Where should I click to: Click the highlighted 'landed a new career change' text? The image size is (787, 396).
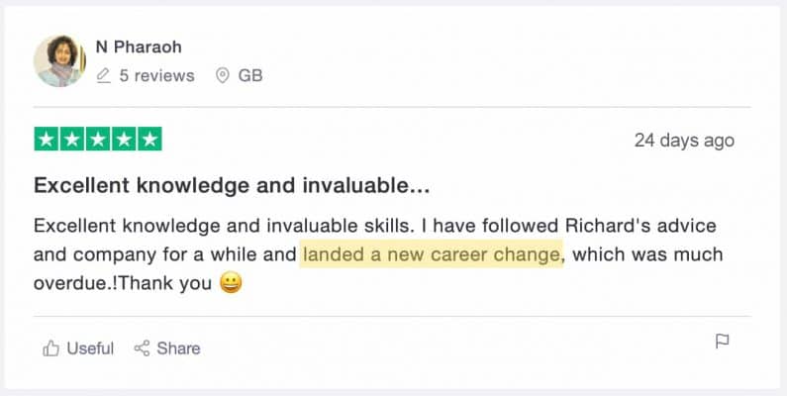(x=432, y=254)
